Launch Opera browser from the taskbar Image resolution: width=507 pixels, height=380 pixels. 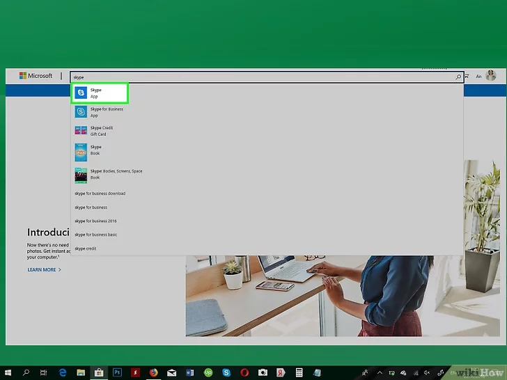pos(244,372)
